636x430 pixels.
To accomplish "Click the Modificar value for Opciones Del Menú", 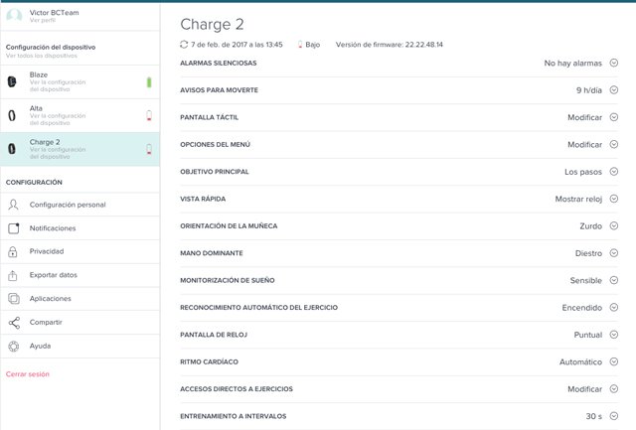I will point(584,145).
